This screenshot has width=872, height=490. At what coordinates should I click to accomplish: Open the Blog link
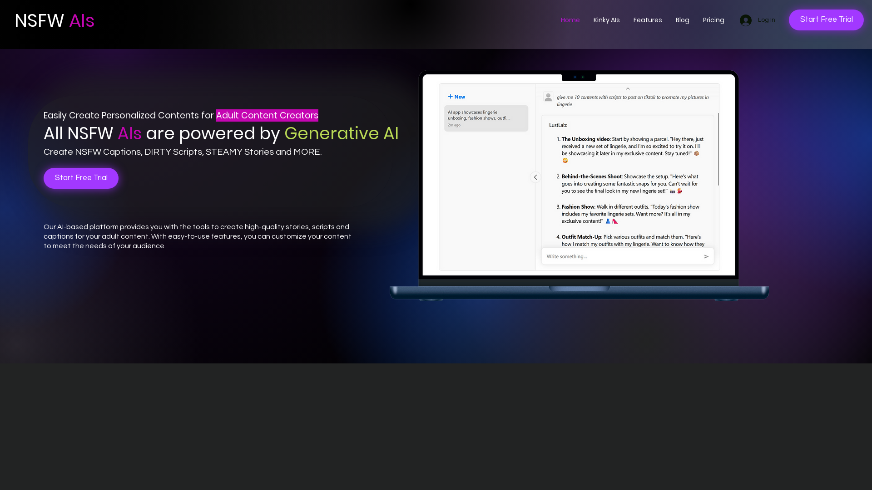coord(682,20)
